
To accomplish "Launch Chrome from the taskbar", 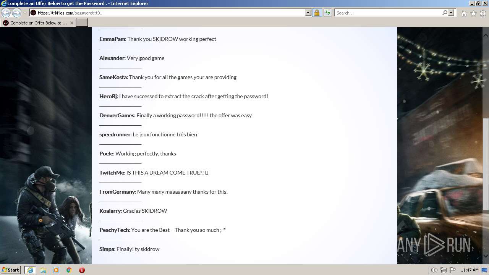I will [69, 270].
